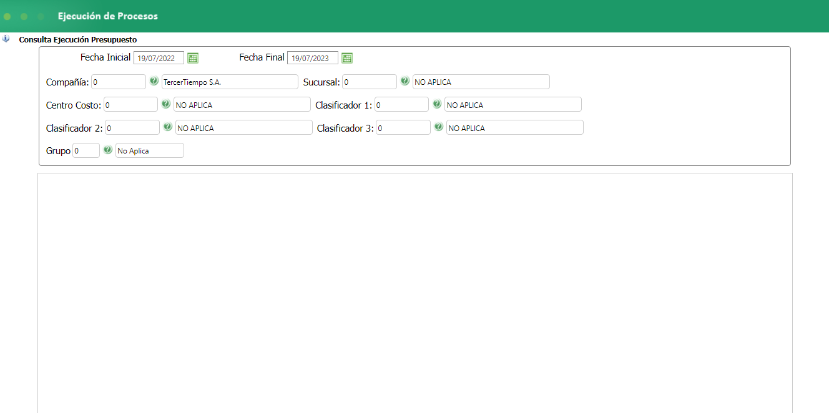The height and width of the screenshot is (413, 829).
Task: Click the Clasificador 1 label
Action: pos(344,105)
